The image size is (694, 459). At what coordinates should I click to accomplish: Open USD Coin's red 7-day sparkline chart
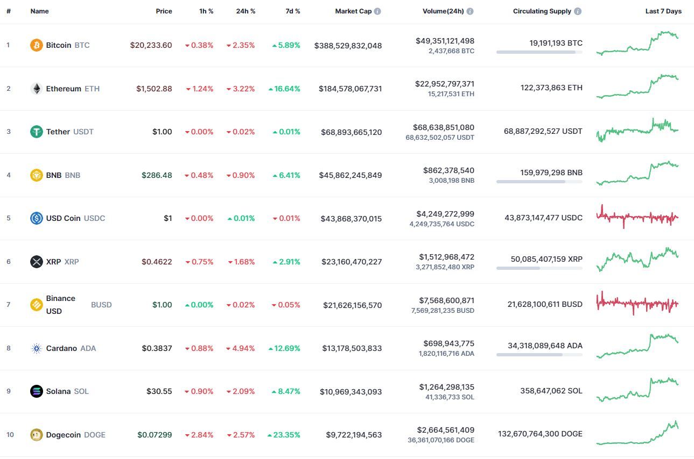pyautogui.click(x=637, y=217)
